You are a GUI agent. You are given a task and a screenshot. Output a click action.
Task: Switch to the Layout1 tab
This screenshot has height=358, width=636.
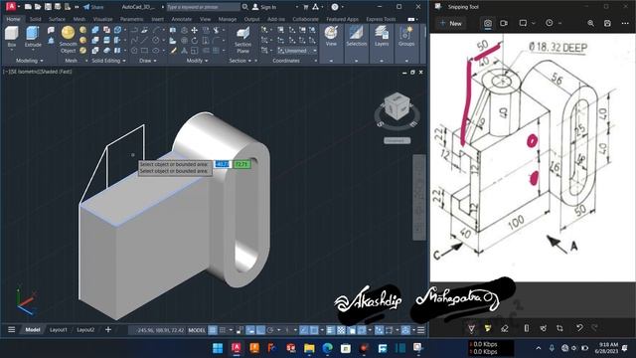coord(58,330)
